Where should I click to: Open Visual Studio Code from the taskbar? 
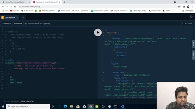(x=122, y=106)
